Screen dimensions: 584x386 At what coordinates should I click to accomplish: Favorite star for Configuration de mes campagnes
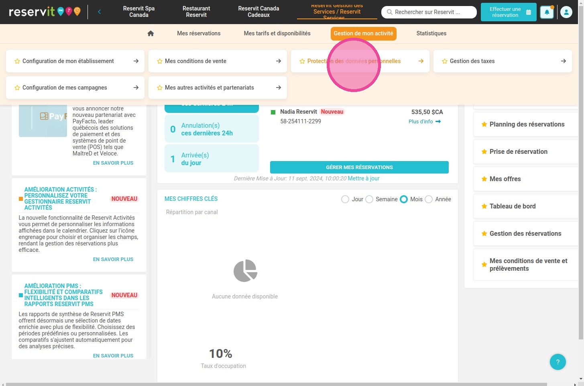tap(17, 88)
